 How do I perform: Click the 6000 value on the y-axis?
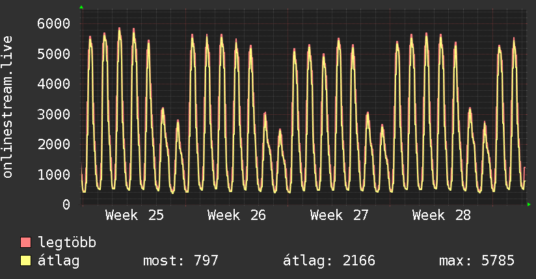[54, 23]
